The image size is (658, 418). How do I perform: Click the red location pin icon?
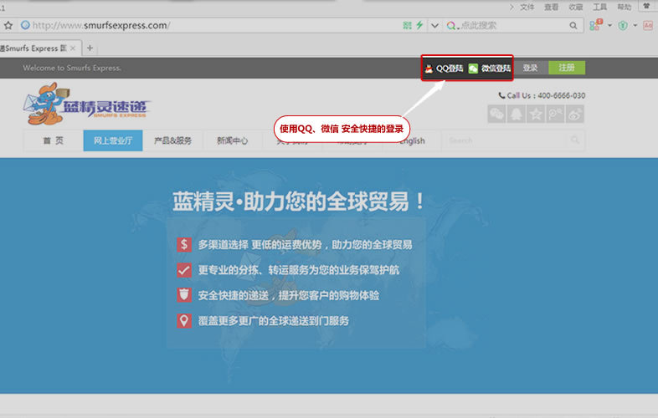click(184, 321)
